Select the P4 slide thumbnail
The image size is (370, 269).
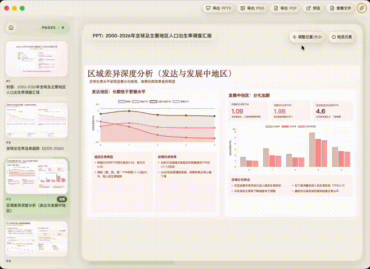pos(37,239)
